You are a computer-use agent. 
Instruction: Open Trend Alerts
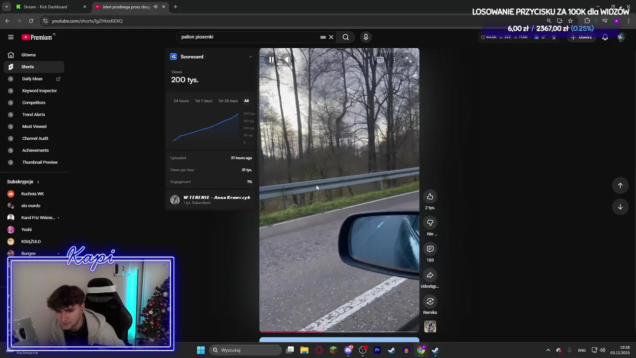pyautogui.click(x=34, y=114)
